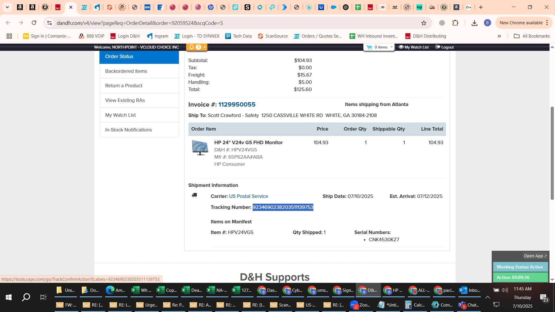
Task: Open Windows Task View
Action: [43, 297]
